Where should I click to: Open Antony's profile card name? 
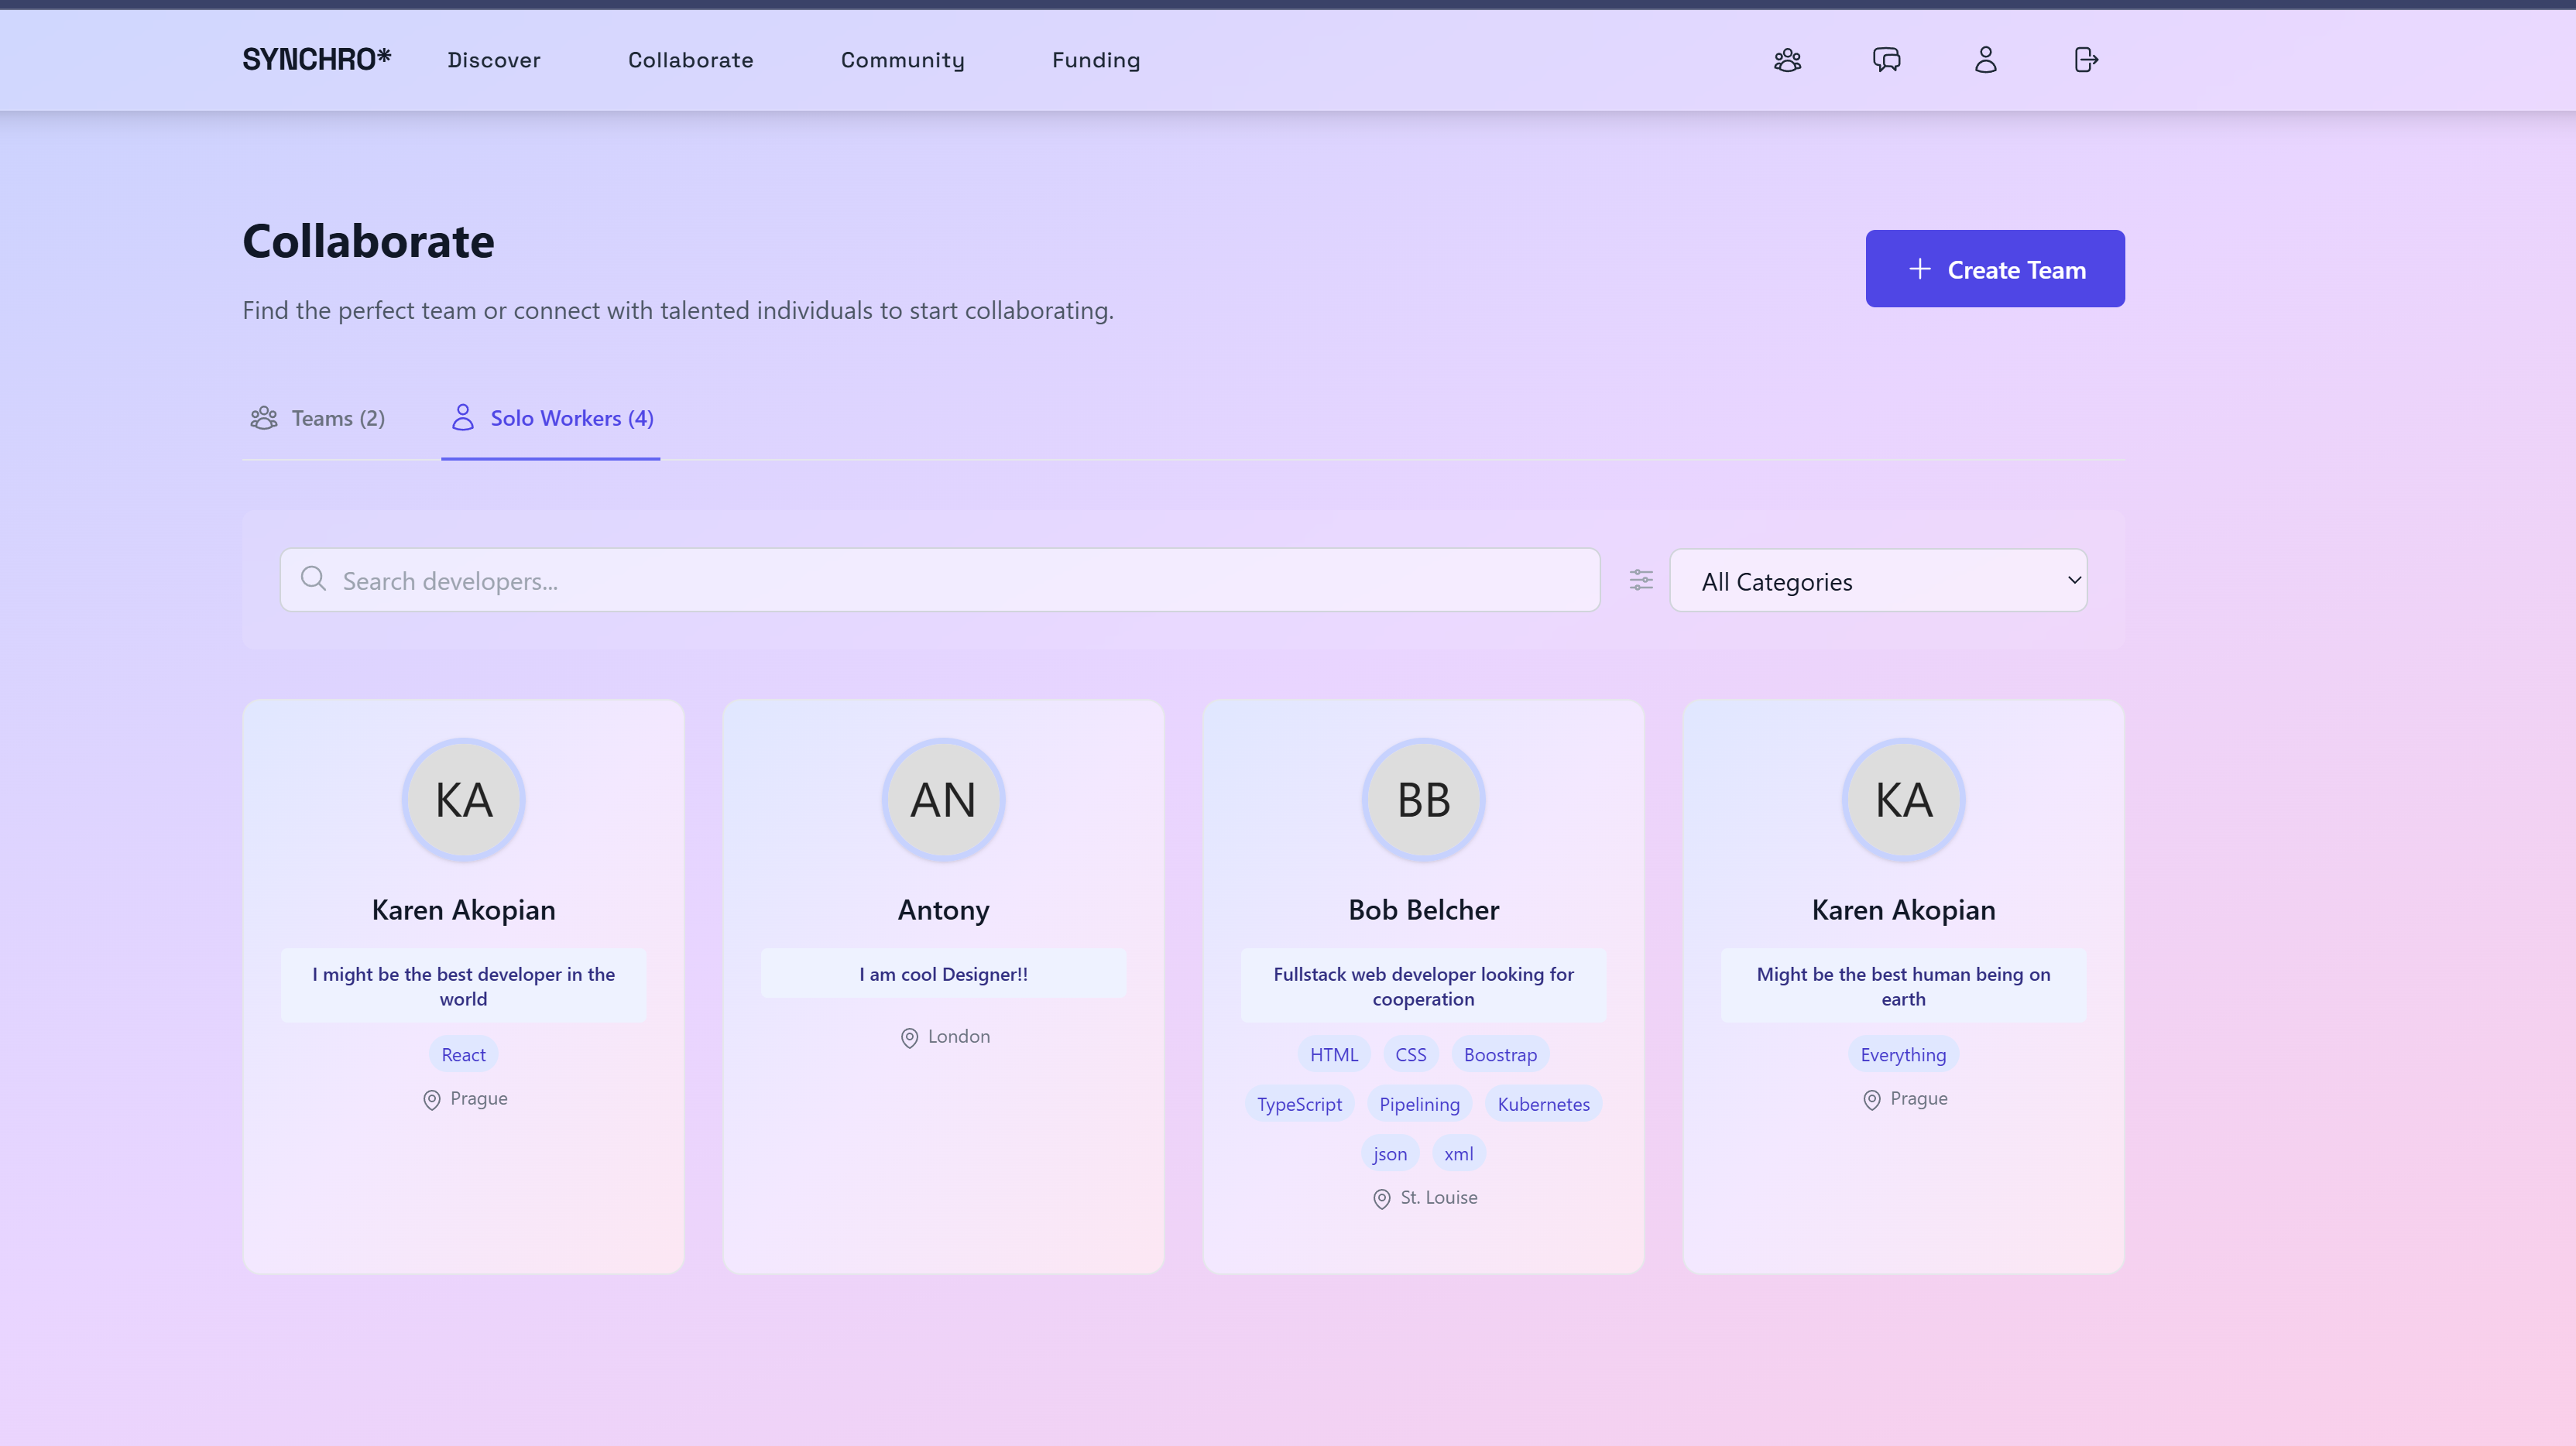[x=943, y=910]
